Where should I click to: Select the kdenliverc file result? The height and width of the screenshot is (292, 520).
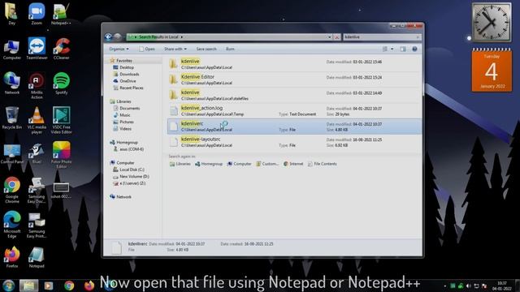coord(294,127)
